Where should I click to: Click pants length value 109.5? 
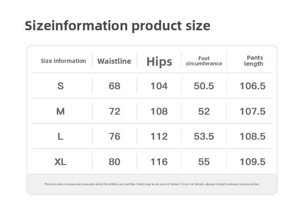click(x=253, y=162)
